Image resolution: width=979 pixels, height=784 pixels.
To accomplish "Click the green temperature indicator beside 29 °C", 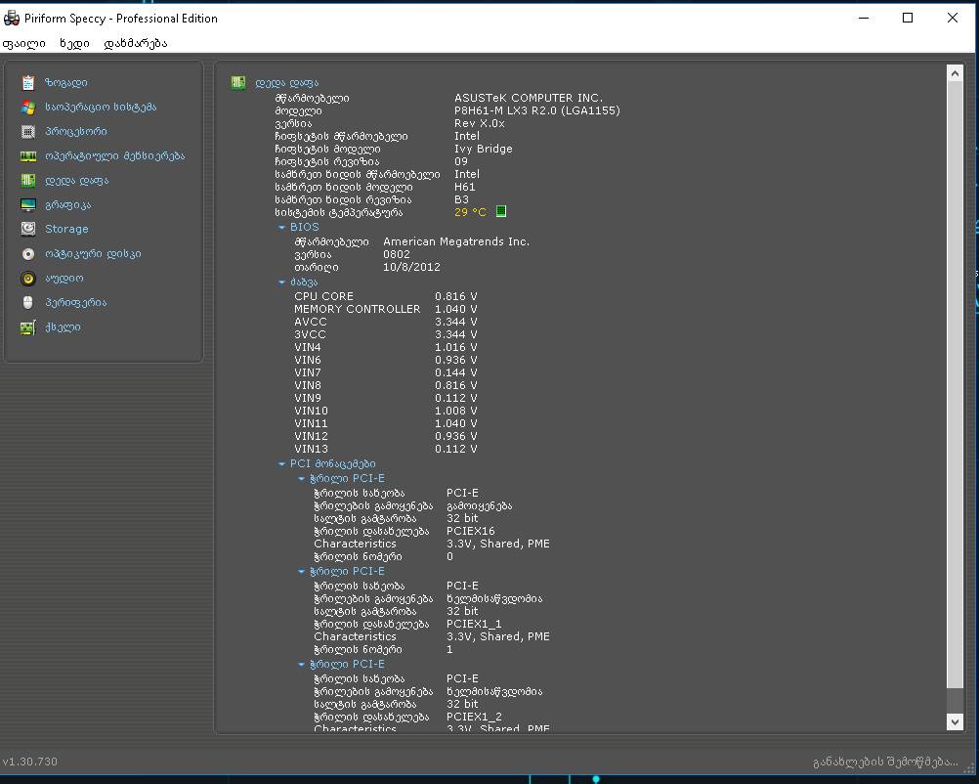I will click(x=501, y=211).
